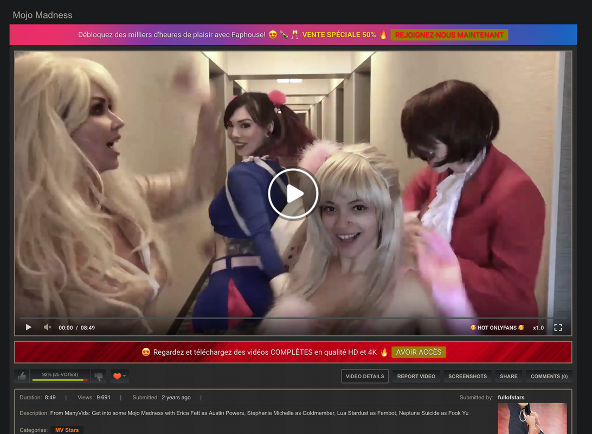Image resolution: width=592 pixels, height=434 pixels.
Task: Open the HOT ONLYFANS link in player
Action: (x=497, y=328)
